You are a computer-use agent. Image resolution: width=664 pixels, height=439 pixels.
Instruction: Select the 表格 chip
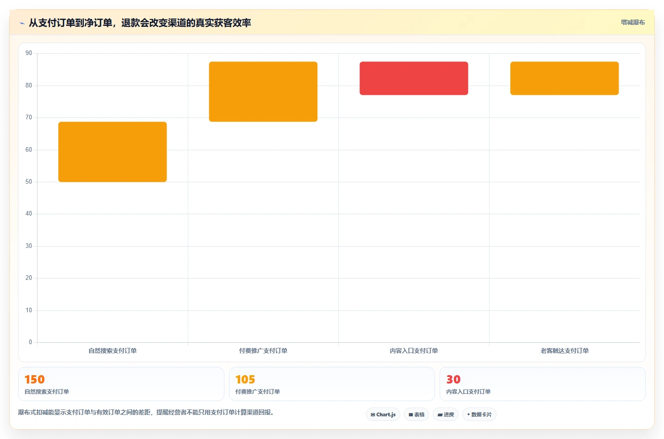coord(416,414)
